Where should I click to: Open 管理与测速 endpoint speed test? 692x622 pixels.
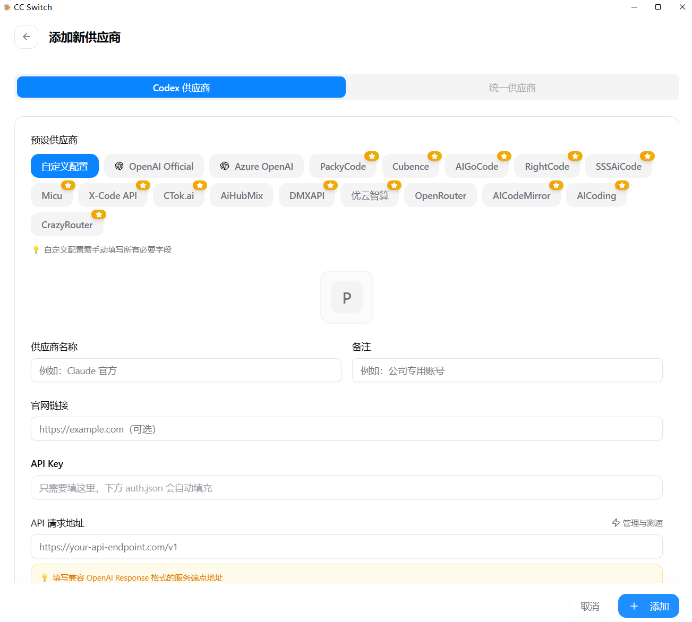coord(637,523)
